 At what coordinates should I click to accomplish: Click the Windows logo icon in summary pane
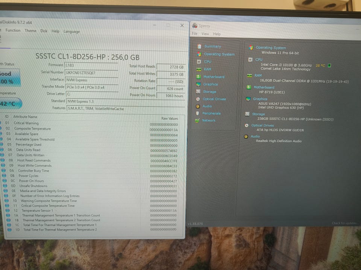click(x=251, y=48)
